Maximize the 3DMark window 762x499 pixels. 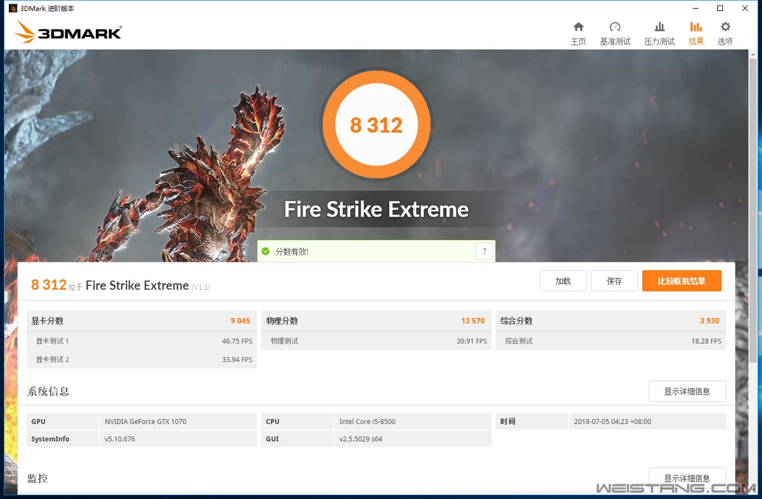click(720, 8)
